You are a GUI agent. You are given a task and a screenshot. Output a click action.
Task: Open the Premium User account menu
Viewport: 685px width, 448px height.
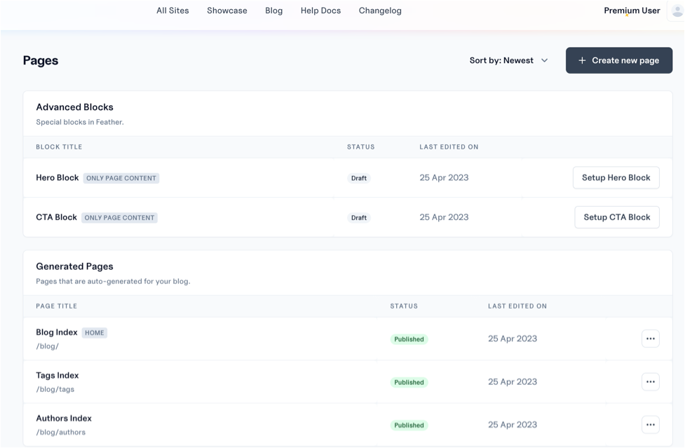pos(632,11)
